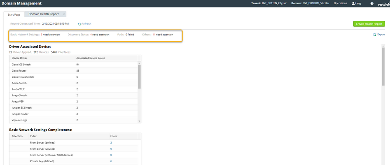Click the driver table scrollbar thumb
Viewport: 390px width, 165px height.
(x=139, y=77)
